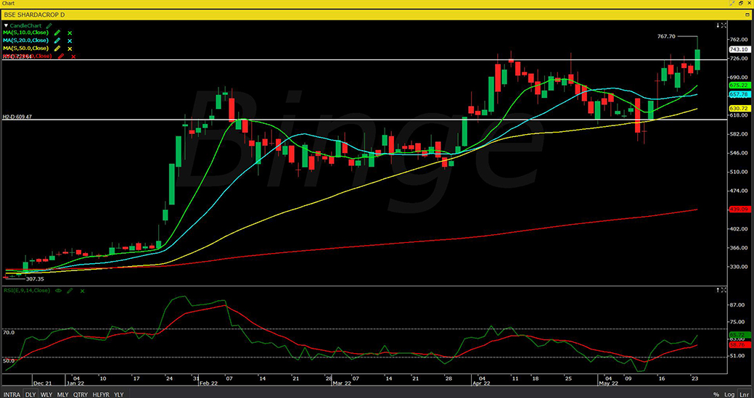Switch to QTRY quarterly timeframe
This screenshot has width=754, height=398.
79,394
